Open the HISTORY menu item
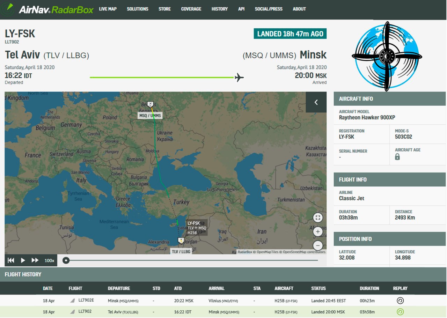The height and width of the screenshot is (318, 447). [x=220, y=9]
